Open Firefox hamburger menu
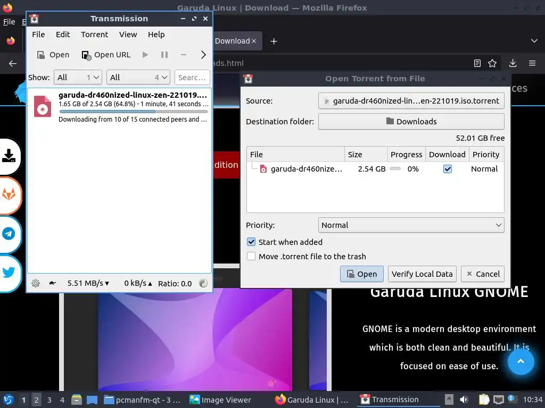Screen dimensions: 545x408 click(532, 63)
